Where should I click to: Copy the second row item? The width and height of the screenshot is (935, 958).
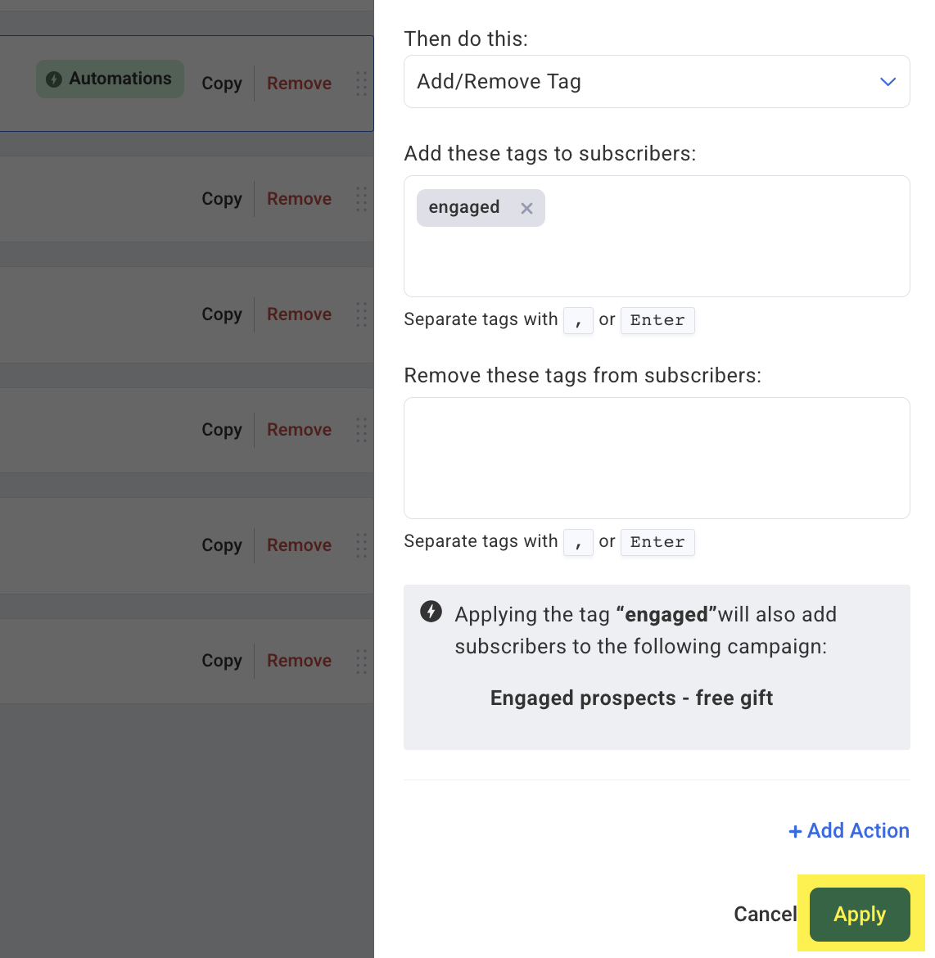222,199
